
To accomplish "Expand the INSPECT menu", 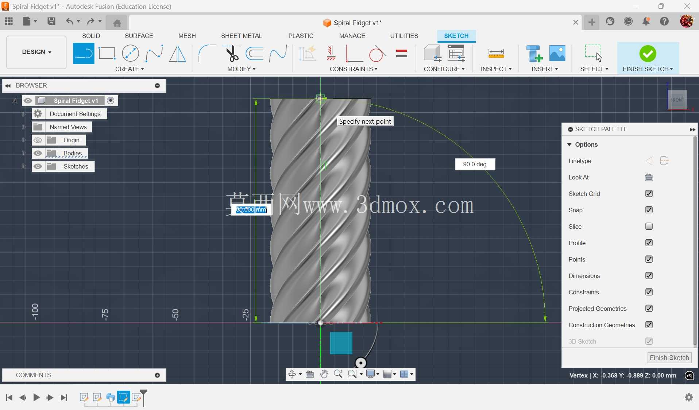I will tap(496, 69).
